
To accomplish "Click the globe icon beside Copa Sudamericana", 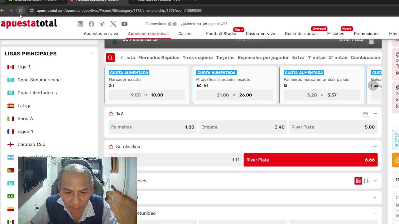I will coord(11,80).
